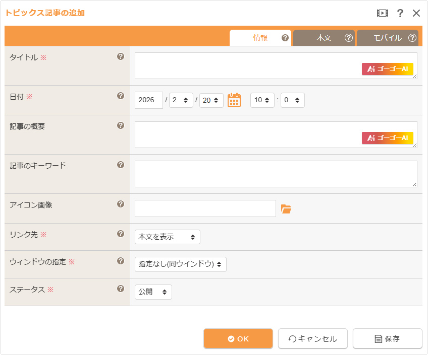The image size is (428, 355).
Task: Open the ステータス dropdown showing 公開
Action: coord(153,292)
